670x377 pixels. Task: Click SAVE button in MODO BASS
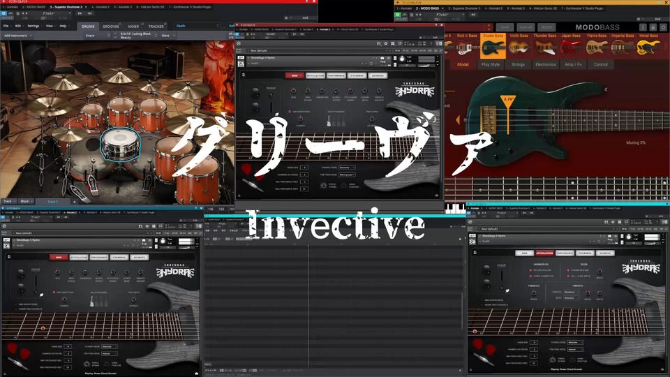(x=505, y=27)
